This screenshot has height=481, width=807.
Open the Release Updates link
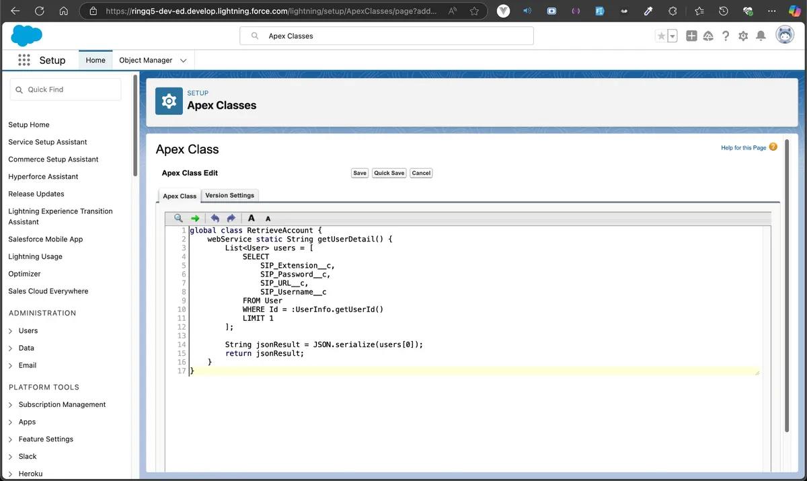pos(36,194)
